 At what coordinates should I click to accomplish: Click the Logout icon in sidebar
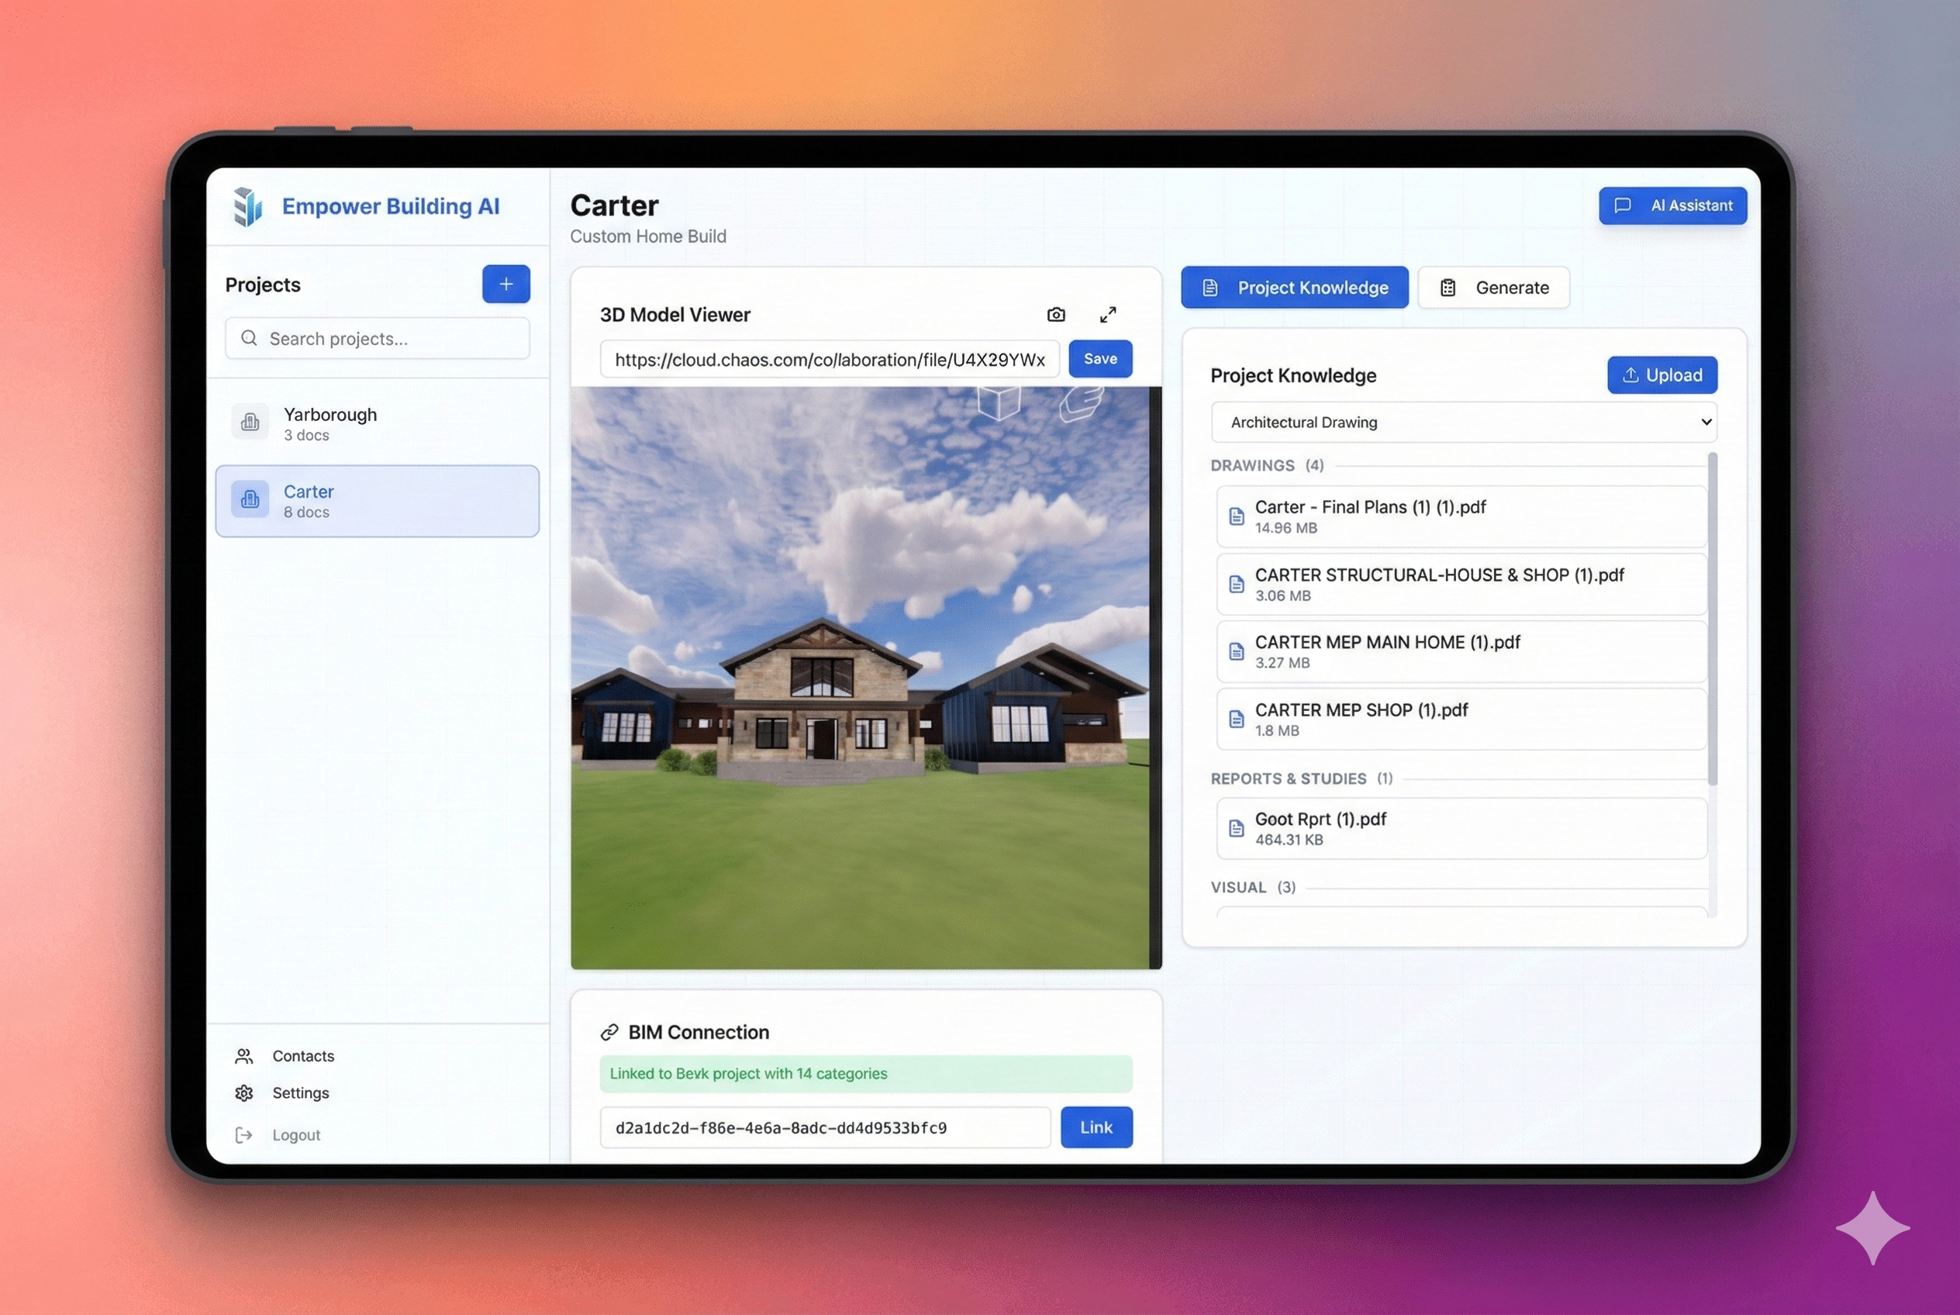click(x=244, y=1134)
